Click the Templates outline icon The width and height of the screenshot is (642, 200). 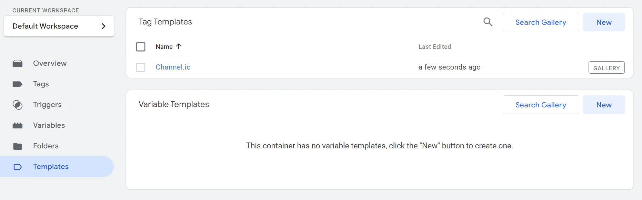(18, 167)
